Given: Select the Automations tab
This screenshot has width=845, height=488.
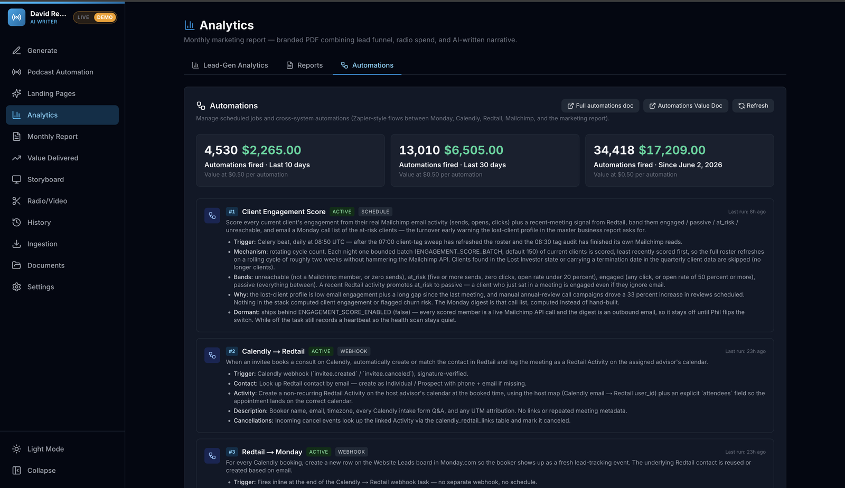Looking at the screenshot, I should 367,65.
